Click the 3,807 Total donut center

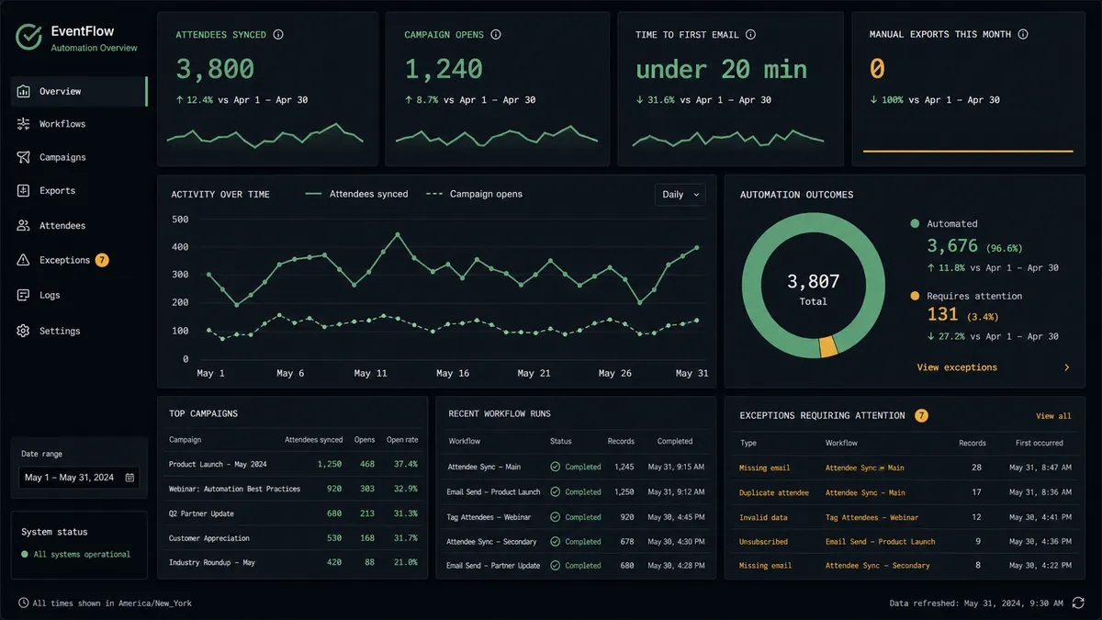click(x=813, y=289)
